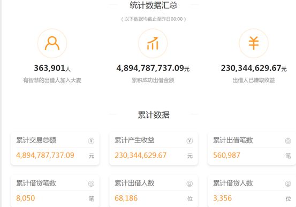Click the user profile circle icon
Viewport: 296px width, 207px height.
52,43
